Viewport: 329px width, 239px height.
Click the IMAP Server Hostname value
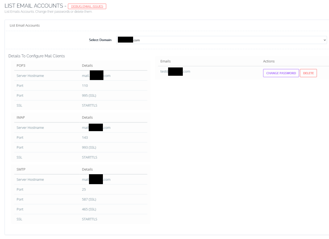click(x=96, y=127)
